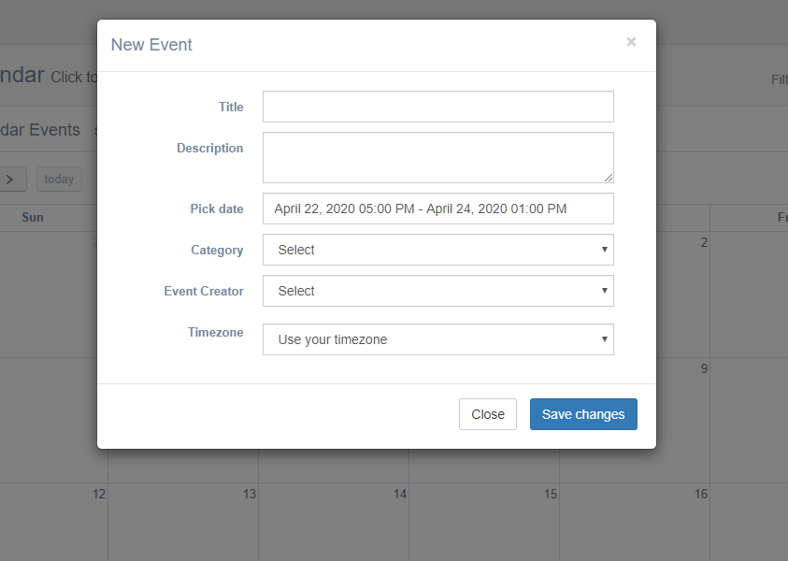The width and height of the screenshot is (788, 561).
Task: Expand the Category dropdown
Action: click(437, 250)
